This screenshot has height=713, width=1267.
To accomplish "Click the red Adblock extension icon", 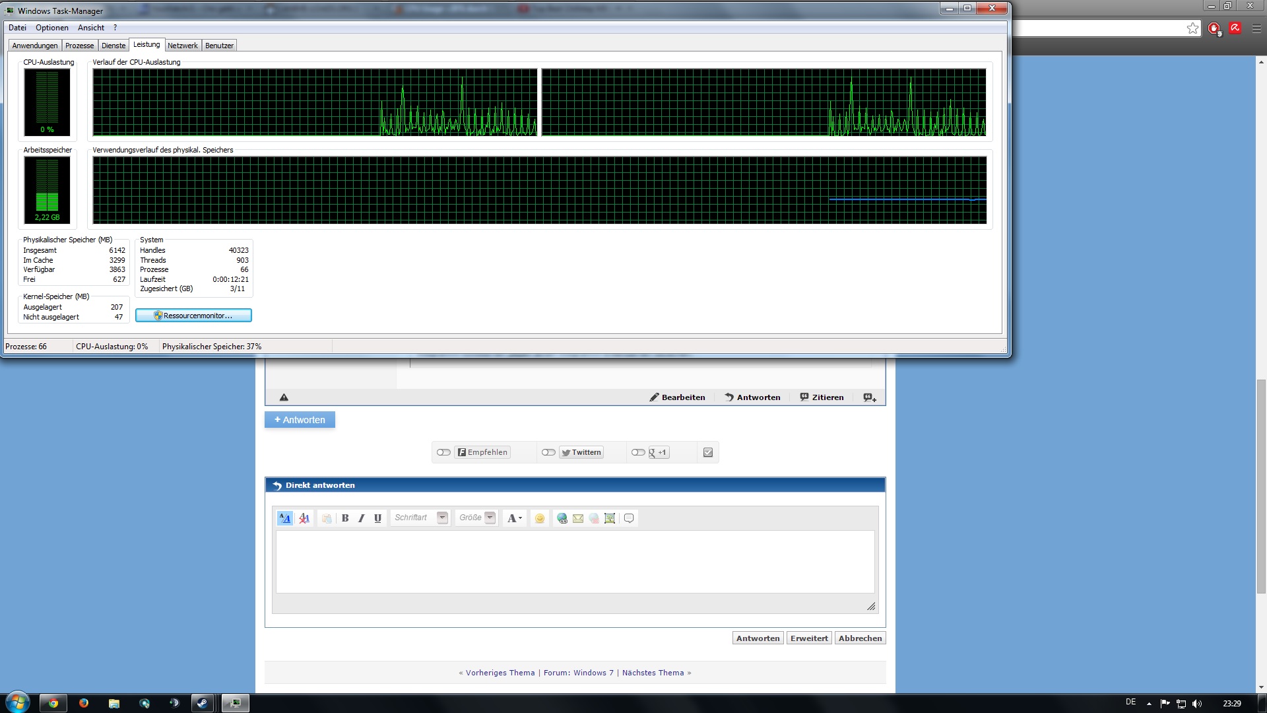I will click(1214, 28).
